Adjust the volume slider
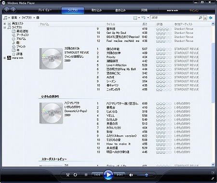 pyautogui.click(x=144, y=175)
